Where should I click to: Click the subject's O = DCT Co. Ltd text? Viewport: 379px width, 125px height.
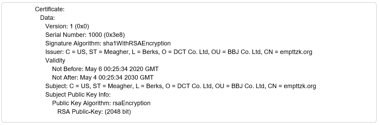click(189, 86)
